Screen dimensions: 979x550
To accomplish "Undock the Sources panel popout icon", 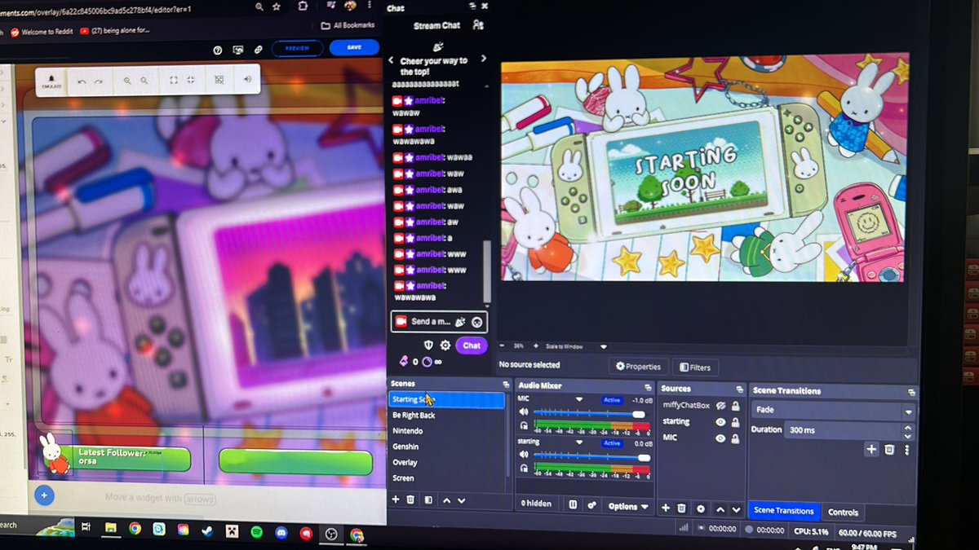I will (739, 390).
